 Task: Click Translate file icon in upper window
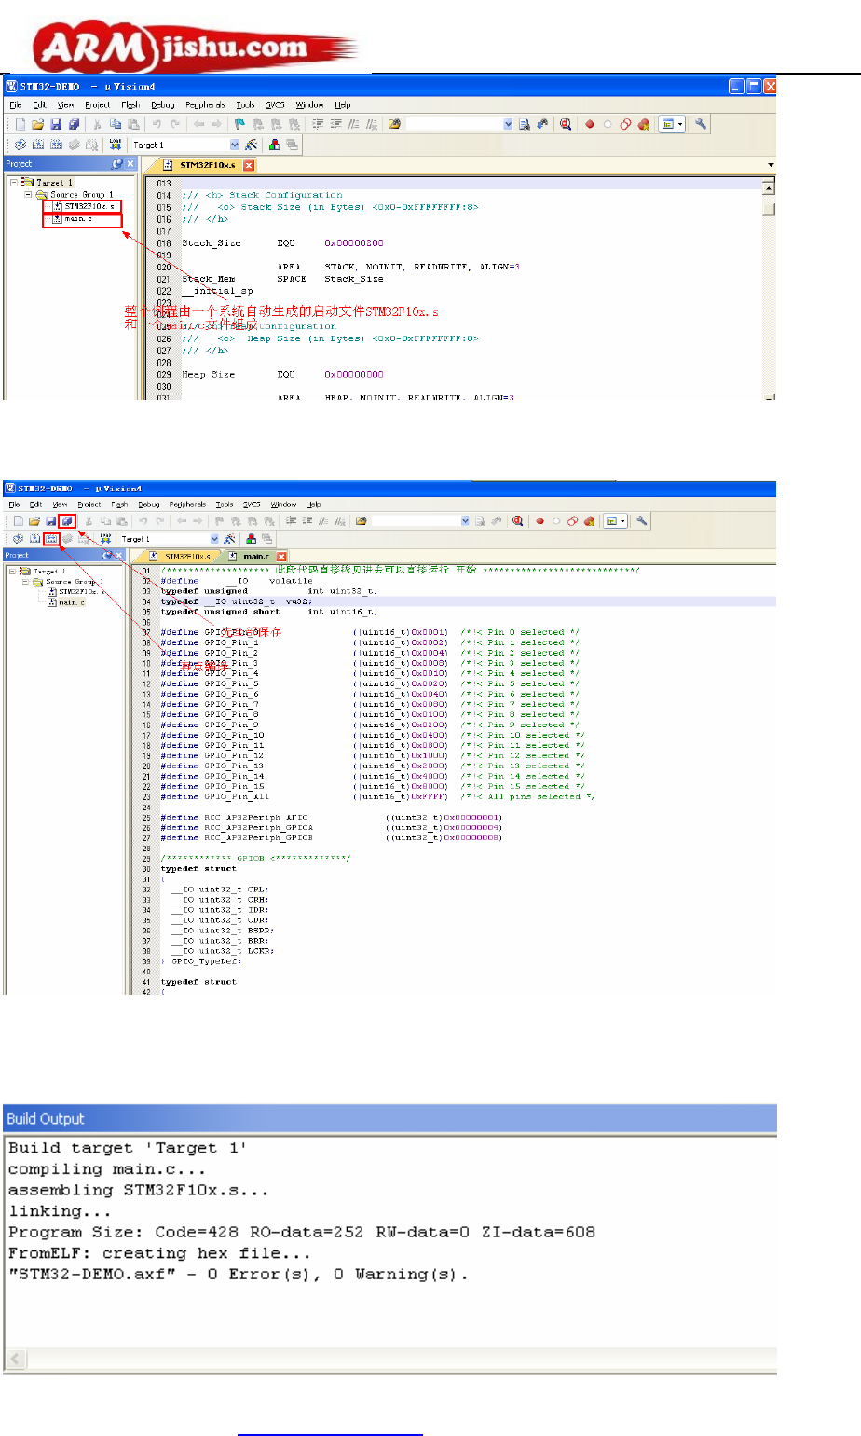[19, 145]
